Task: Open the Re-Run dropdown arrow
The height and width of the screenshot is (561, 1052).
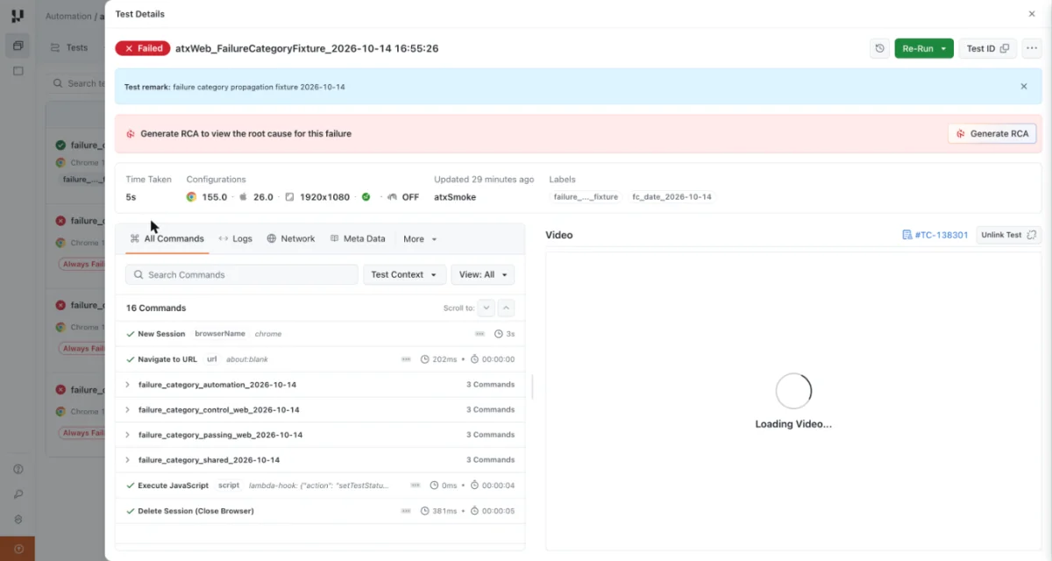Action: click(x=944, y=49)
